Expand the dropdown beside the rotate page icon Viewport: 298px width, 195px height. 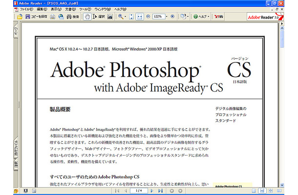pos(188,17)
